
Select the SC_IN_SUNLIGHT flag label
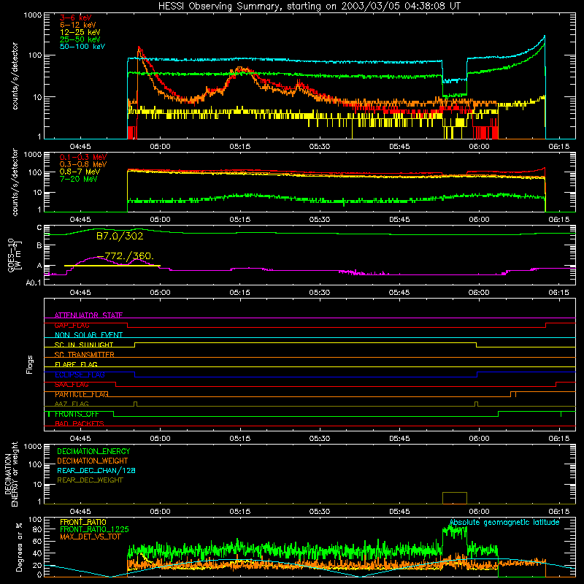(x=84, y=345)
